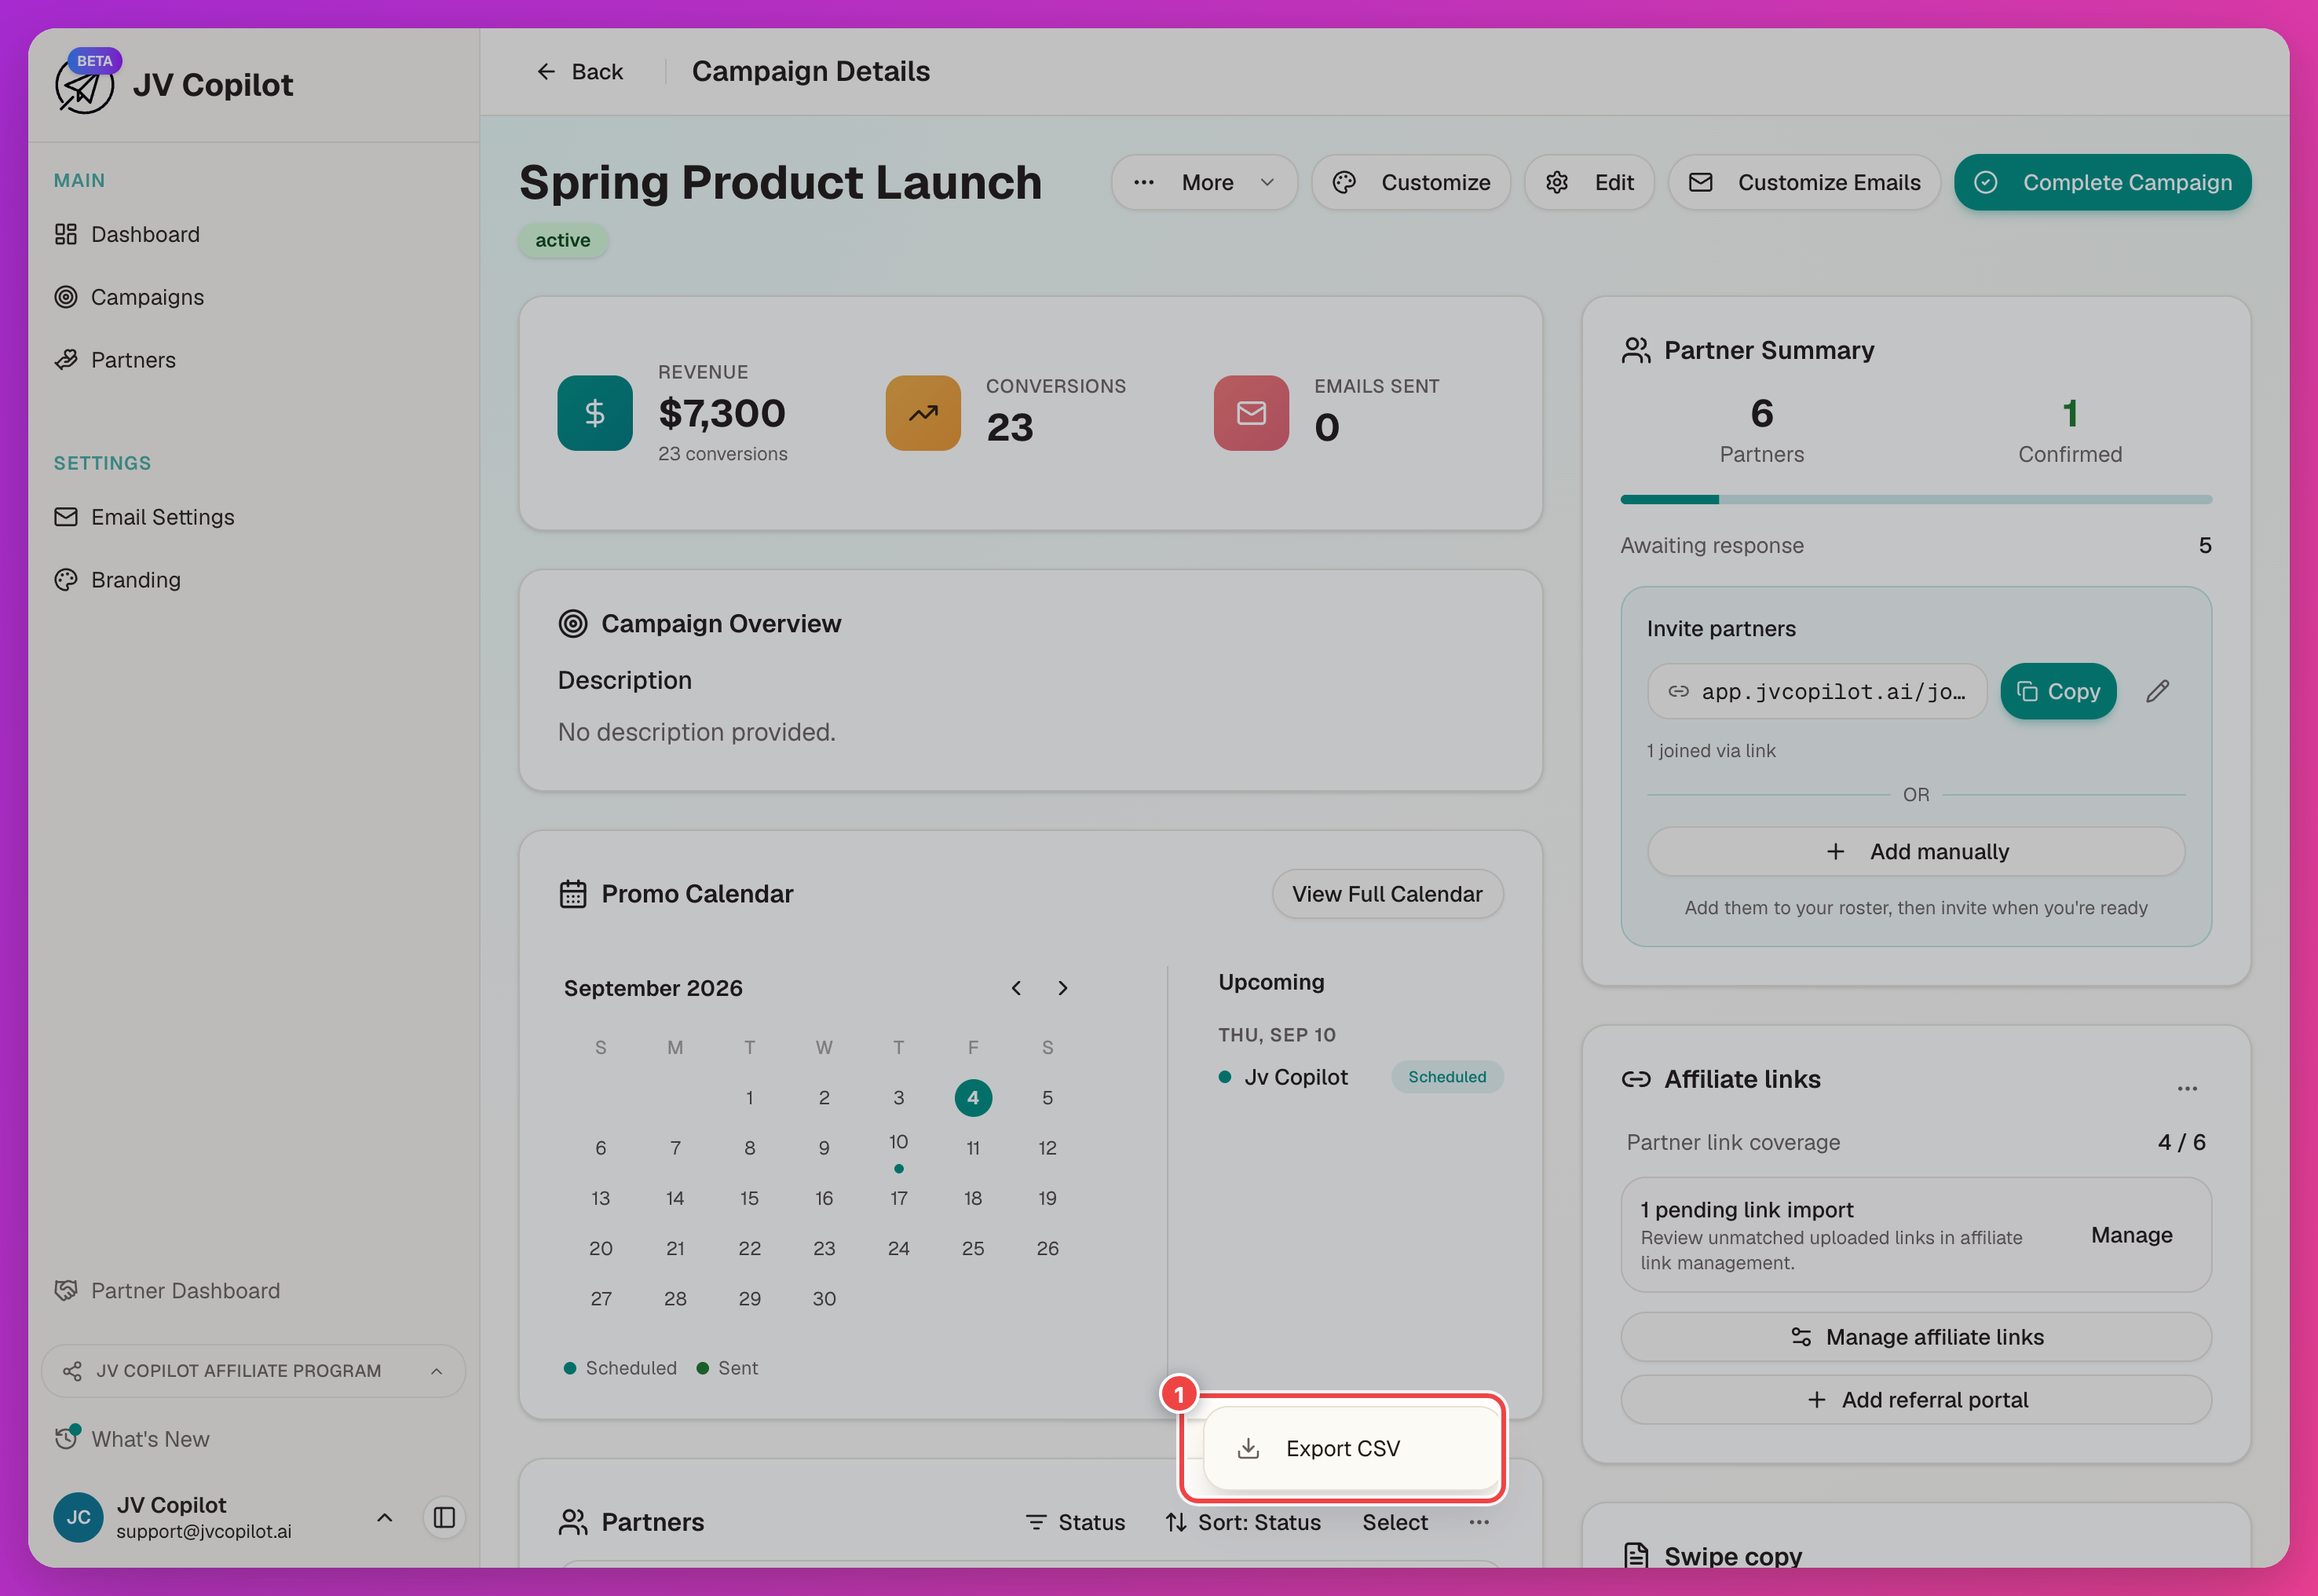The width and height of the screenshot is (2318, 1596).
Task: Click the Promo Calendar icon
Action: click(572, 894)
